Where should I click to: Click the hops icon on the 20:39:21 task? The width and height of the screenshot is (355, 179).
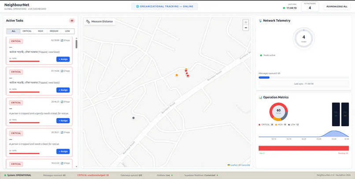[62, 132]
